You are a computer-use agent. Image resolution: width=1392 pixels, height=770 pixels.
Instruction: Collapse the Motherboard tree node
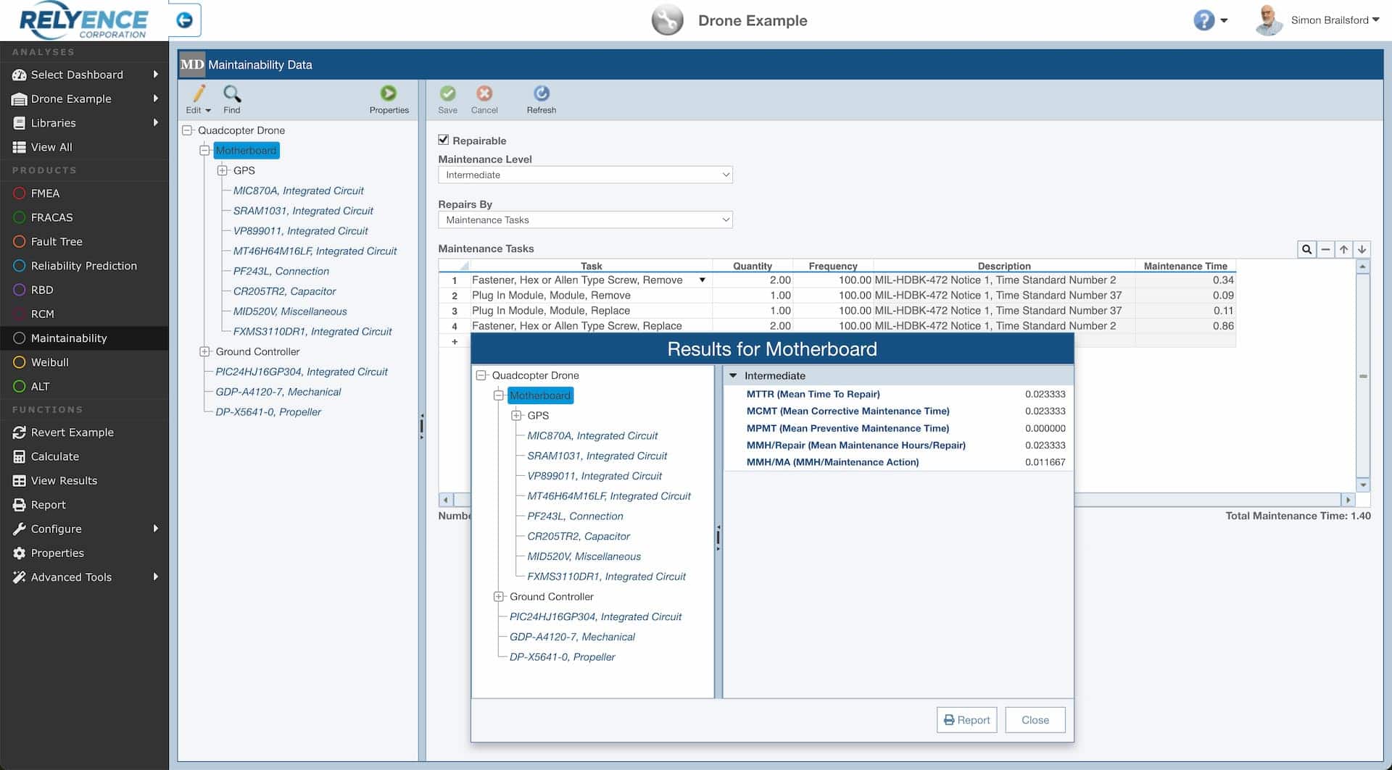[x=204, y=150]
